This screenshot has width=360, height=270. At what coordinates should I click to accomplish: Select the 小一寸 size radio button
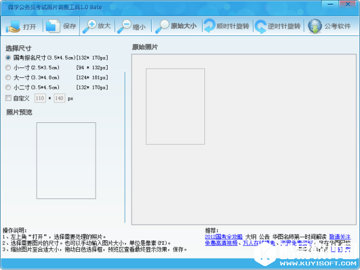[x=8, y=67]
